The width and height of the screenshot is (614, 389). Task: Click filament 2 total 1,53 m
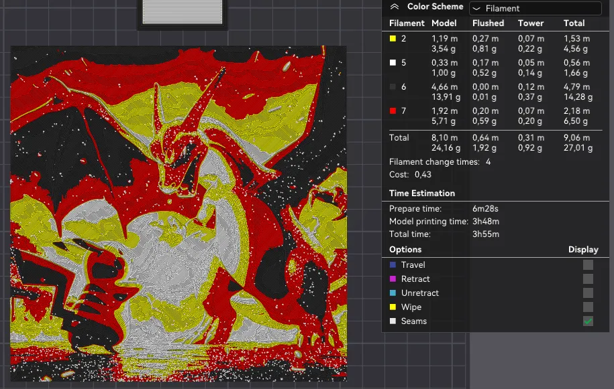pyautogui.click(x=576, y=39)
